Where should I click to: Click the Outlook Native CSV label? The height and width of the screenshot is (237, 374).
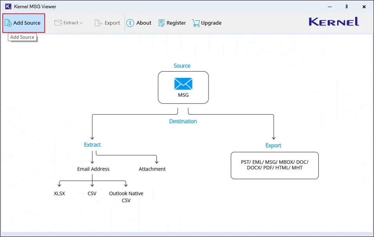(x=126, y=197)
